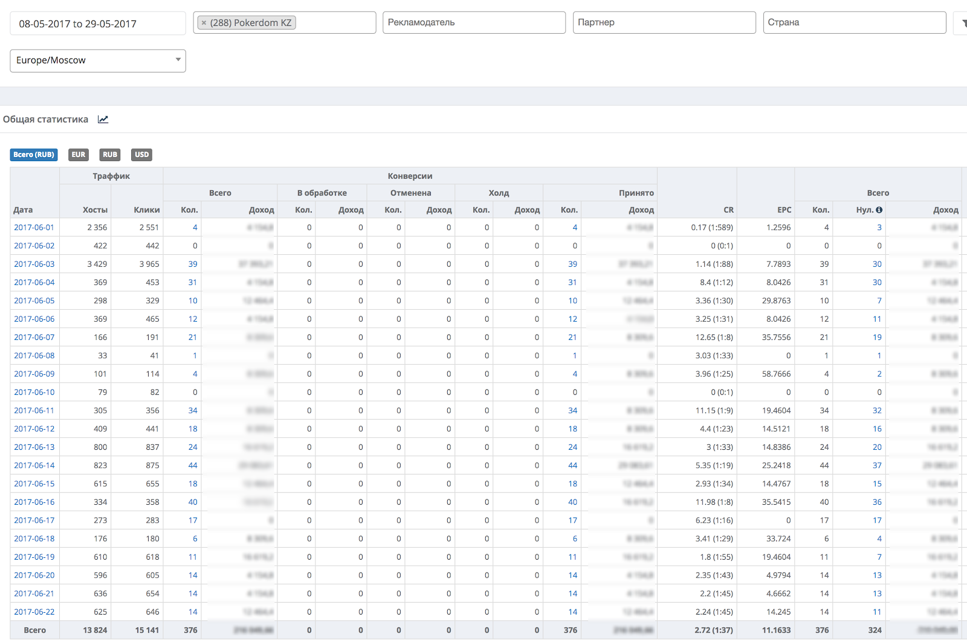This screenshot has width=967, height=640.
Task: Sort by the Клики column header
Action: point(147,210)
